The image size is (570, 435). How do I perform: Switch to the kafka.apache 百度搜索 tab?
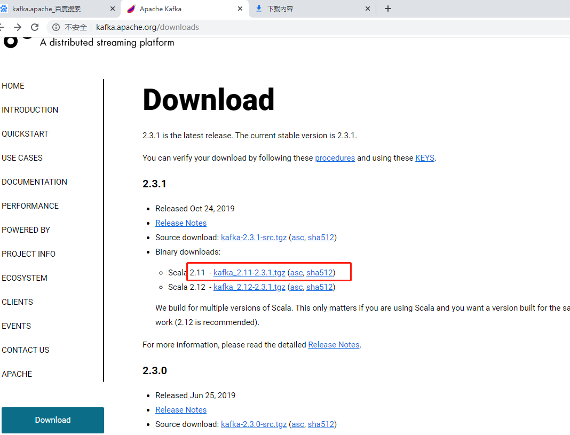click(x=59, y=9)
